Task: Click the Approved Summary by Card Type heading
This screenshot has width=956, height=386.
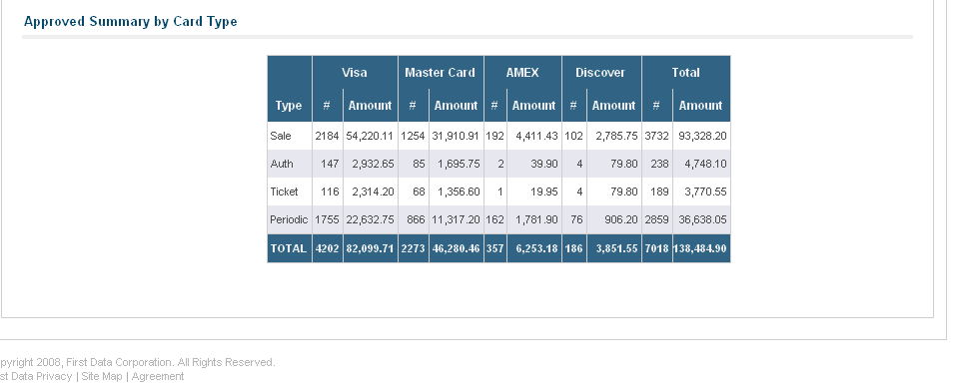Action: point(131,21)
